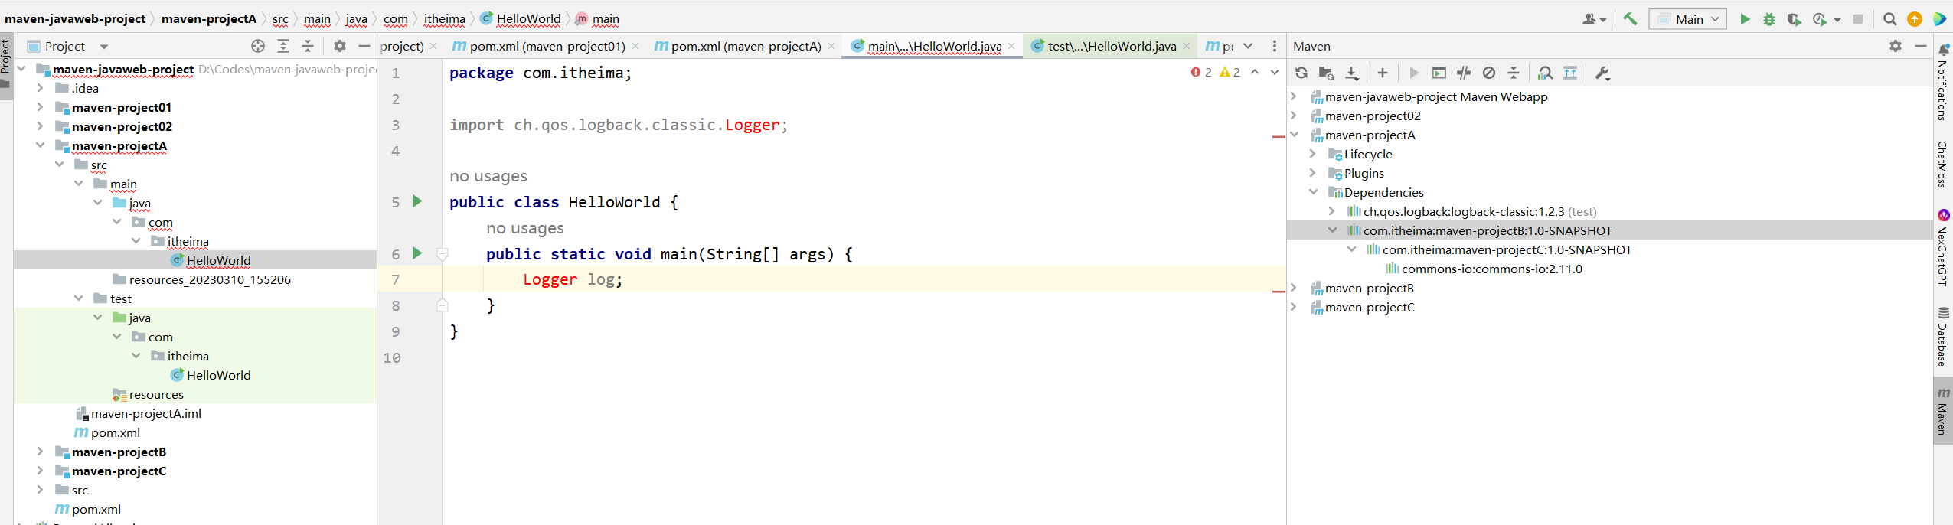Screen dimensions: 1953x525
Task: Collapse Dependencies node in Maven panel
Action: [1313, 192]
